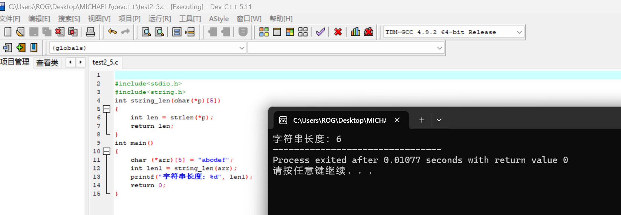Open Replace with second magnifier icon

pyautogui.click(x=159, y=32)
